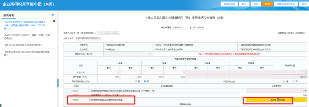This screenshot has height=107, width=309.
Task: Select 按照上一纳税年度应纳税所得额平均额预缴 radio
Action: (x=154, y=45)
